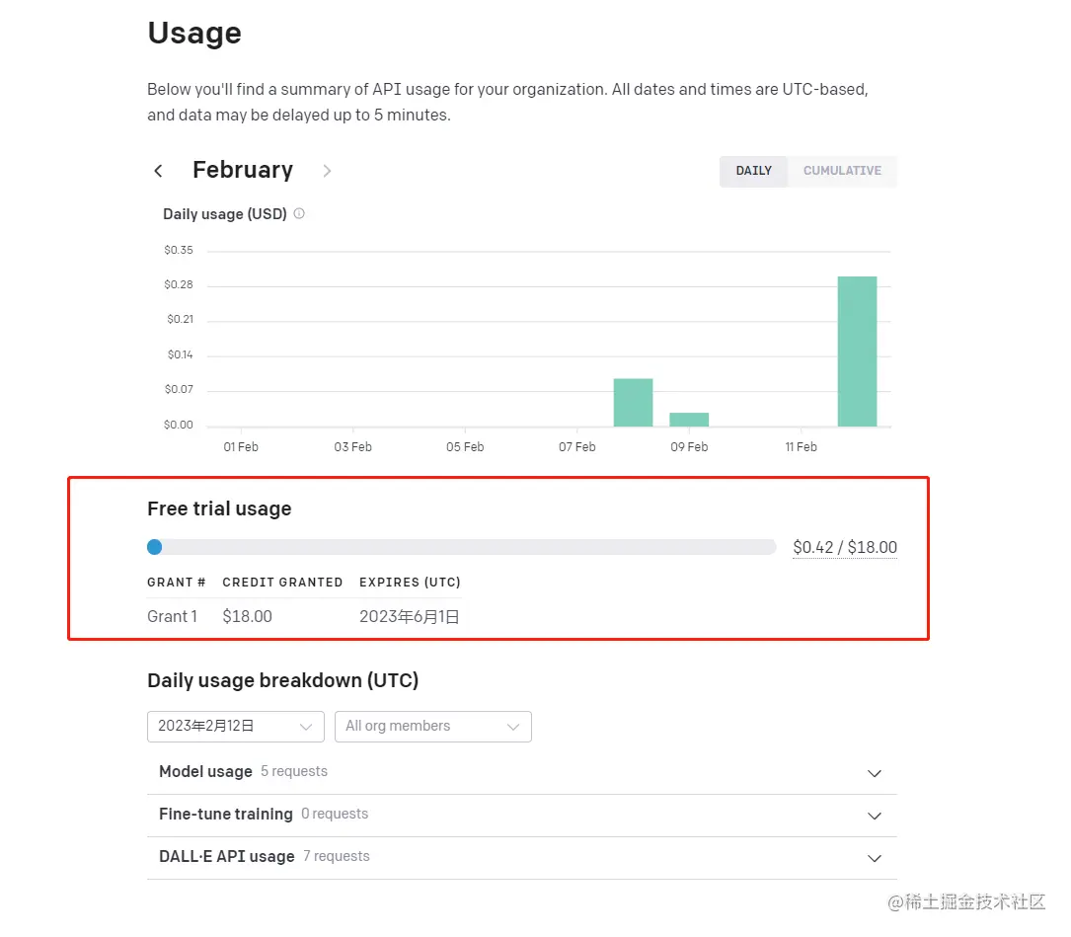Open the date picker dropdown arrow

(x=306, y=726)
